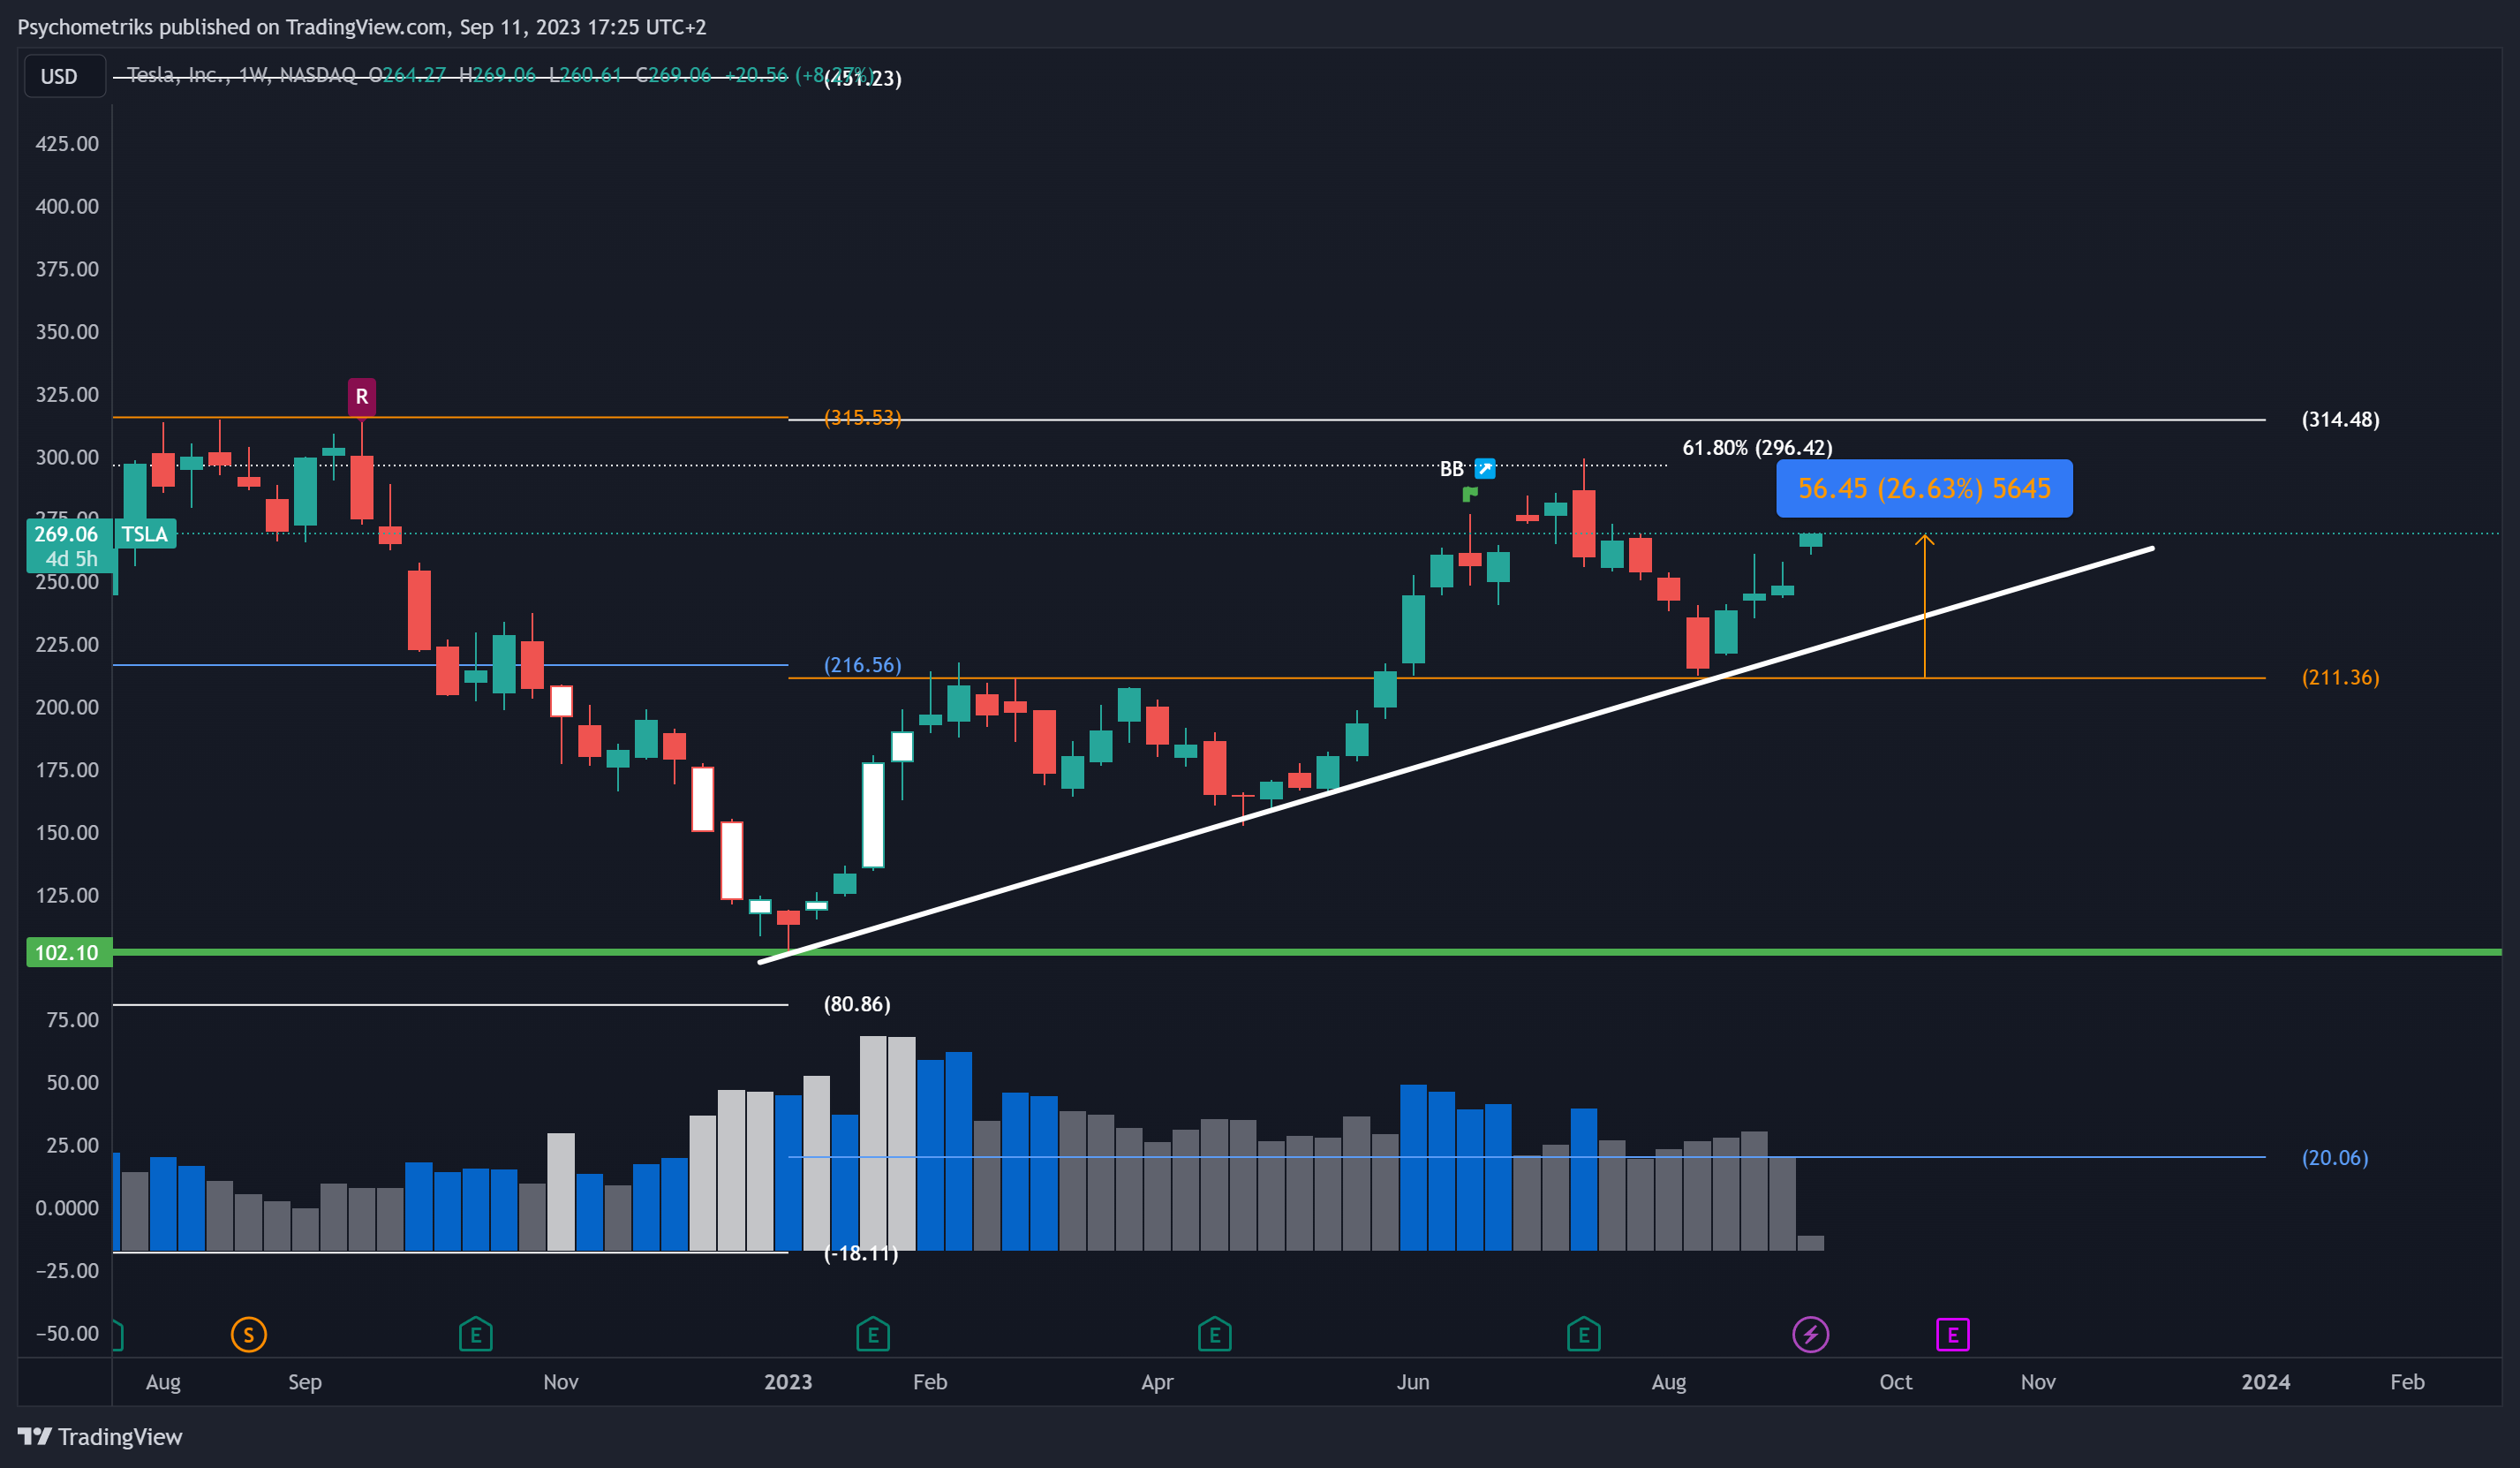This screenshot has width=2520, height=1468.
Task: Select the blue (216.56) level label
Action: (862, 664)
